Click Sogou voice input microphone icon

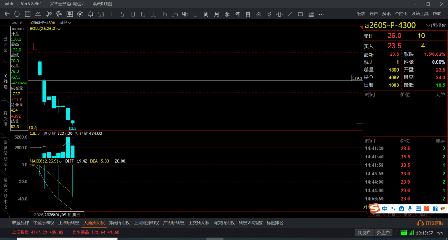click(410, 209)
